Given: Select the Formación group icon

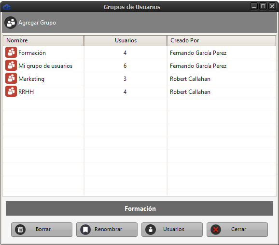Looking at the screenshot, I should [11, 52].
